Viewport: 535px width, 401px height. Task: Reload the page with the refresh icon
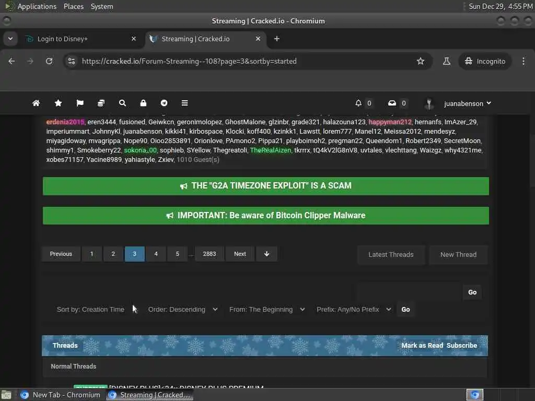pos(49,61)
